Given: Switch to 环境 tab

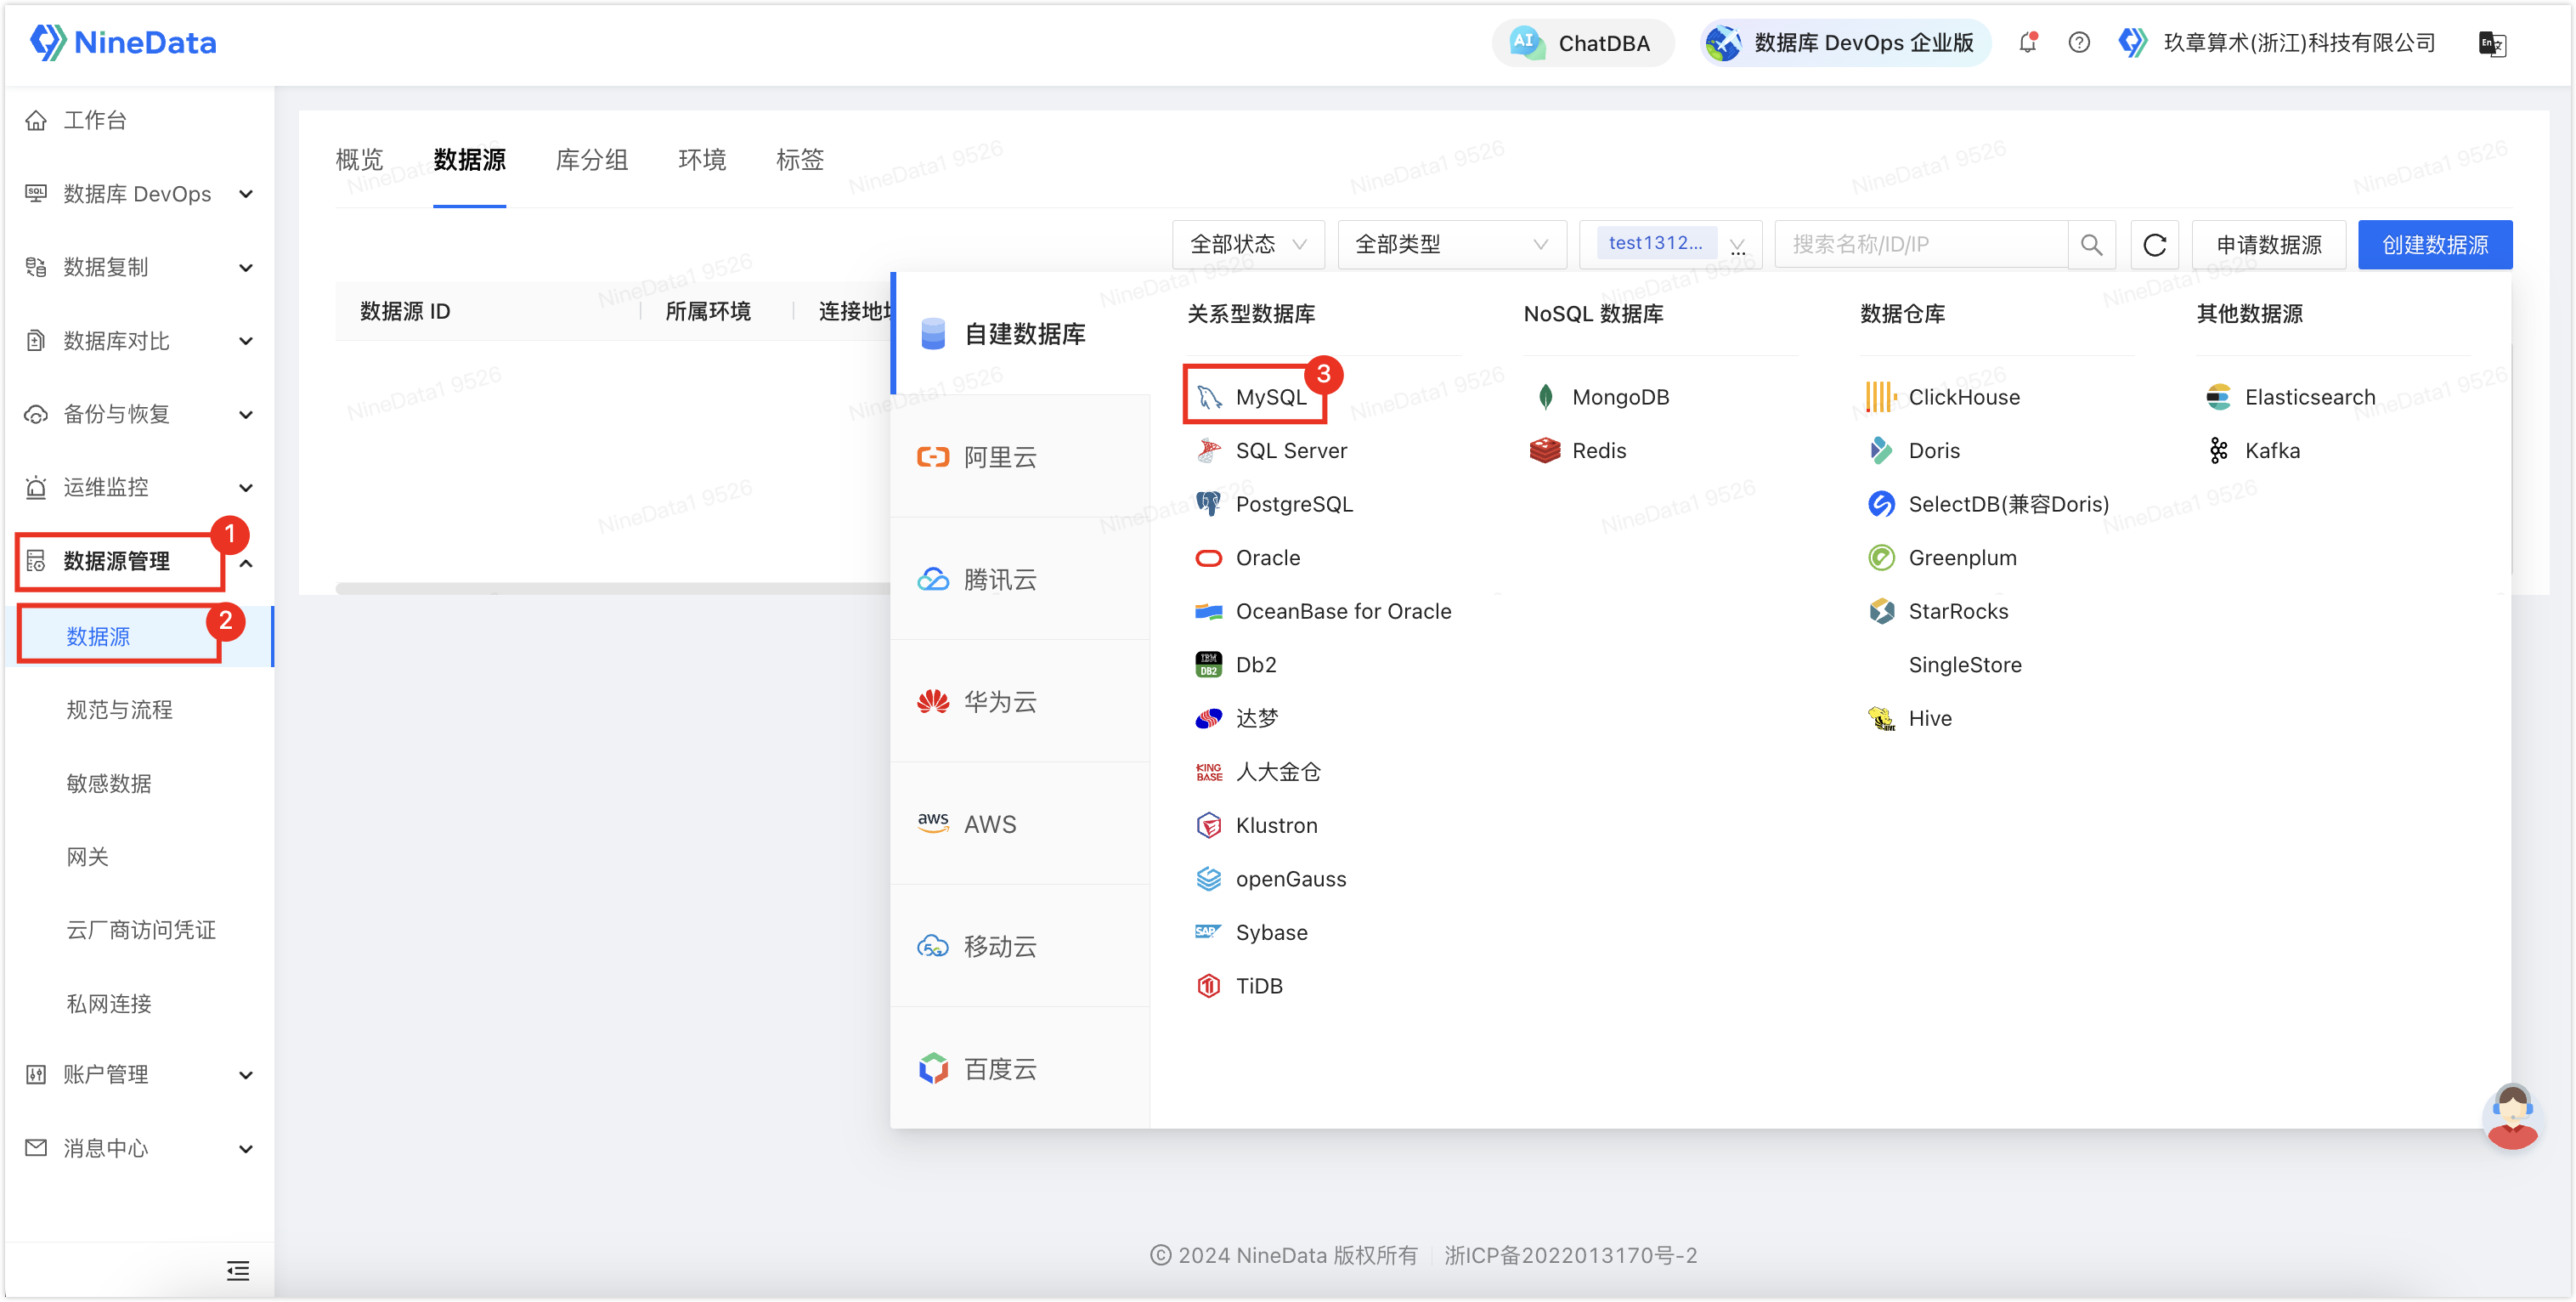Looking at the screenshot, I should (702, 160).
